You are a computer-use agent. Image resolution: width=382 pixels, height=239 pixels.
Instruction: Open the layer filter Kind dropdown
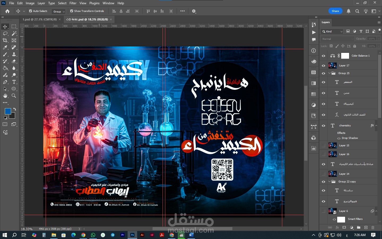332,31
